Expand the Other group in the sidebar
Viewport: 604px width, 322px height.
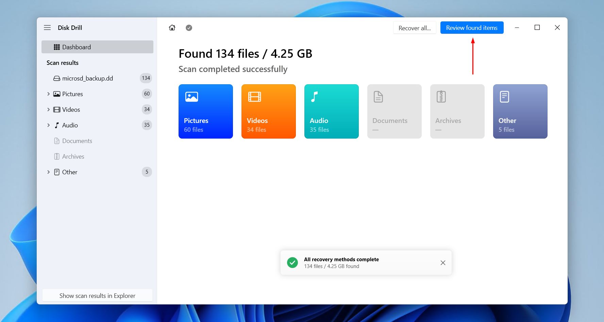(48, 172)
